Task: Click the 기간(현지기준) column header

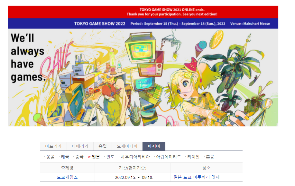Action: [x=133, y=168]
